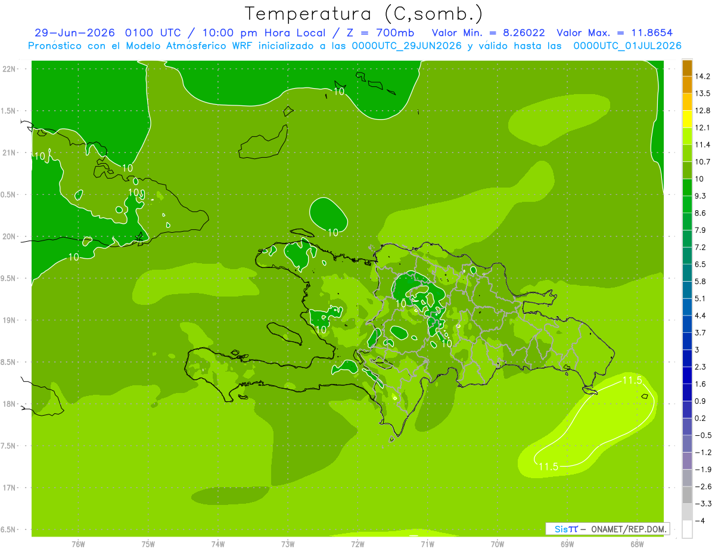Click "Valor Min. = 8.26022" text

point(488,33)
